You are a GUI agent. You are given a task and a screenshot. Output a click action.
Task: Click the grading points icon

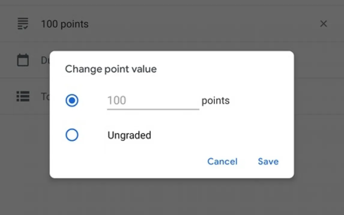[23, 24]
